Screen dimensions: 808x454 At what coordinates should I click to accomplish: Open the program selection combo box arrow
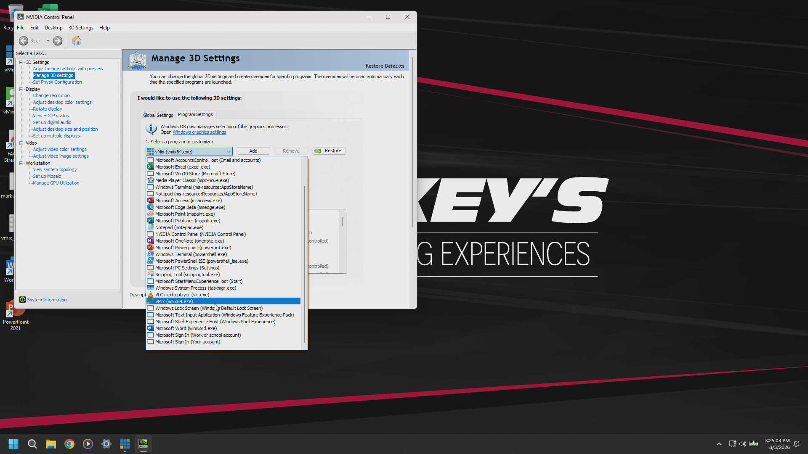pos(229,151)
